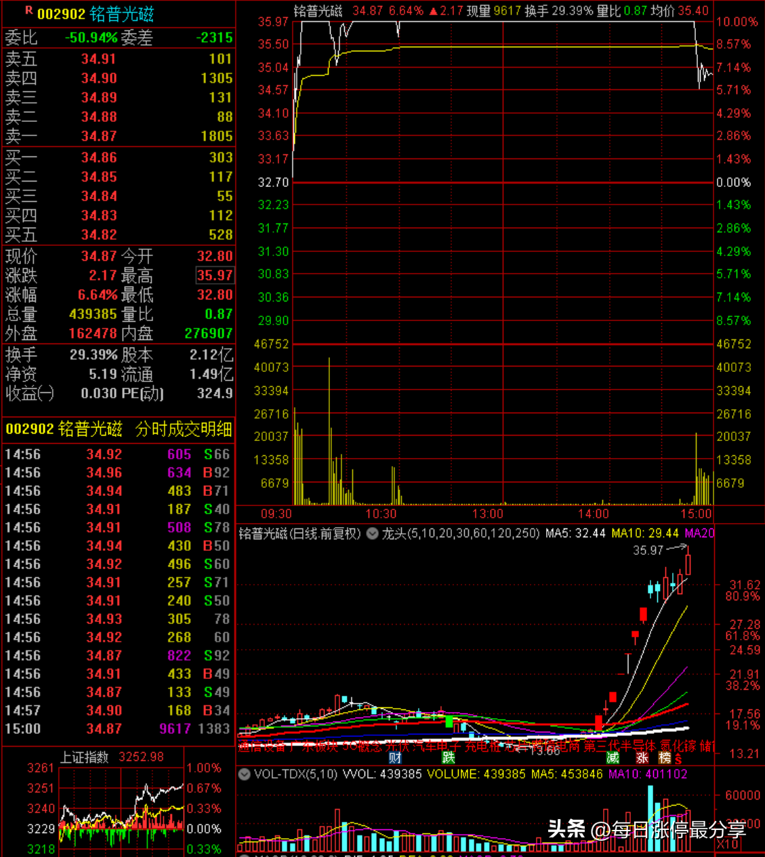Click the 龙头(5,10,20,30,60,120,250) indicator name
This screenshot has height=857, width=765.
pyautogui.click(x=461, y=534)
